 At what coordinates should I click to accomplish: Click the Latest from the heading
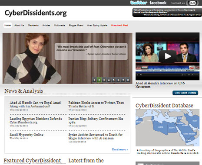[86, 161]
